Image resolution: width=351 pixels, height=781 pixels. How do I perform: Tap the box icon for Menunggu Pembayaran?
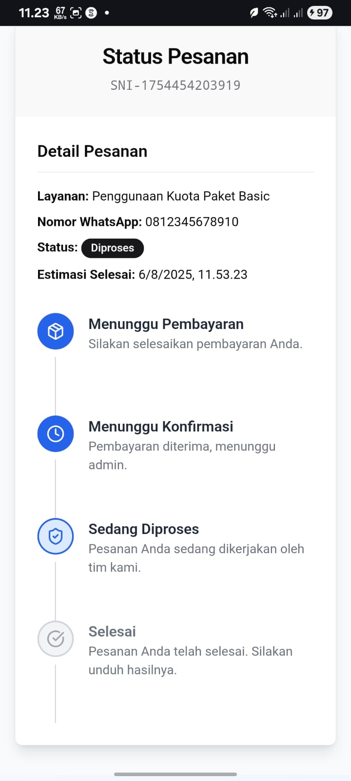[x=56, y=331]
